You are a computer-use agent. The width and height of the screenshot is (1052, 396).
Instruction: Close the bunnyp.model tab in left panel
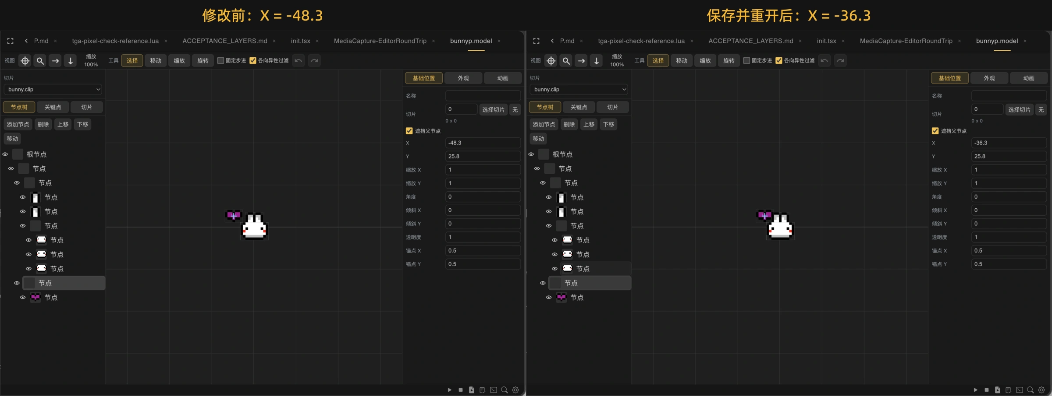pyautogui.click(x=499, y=41)
